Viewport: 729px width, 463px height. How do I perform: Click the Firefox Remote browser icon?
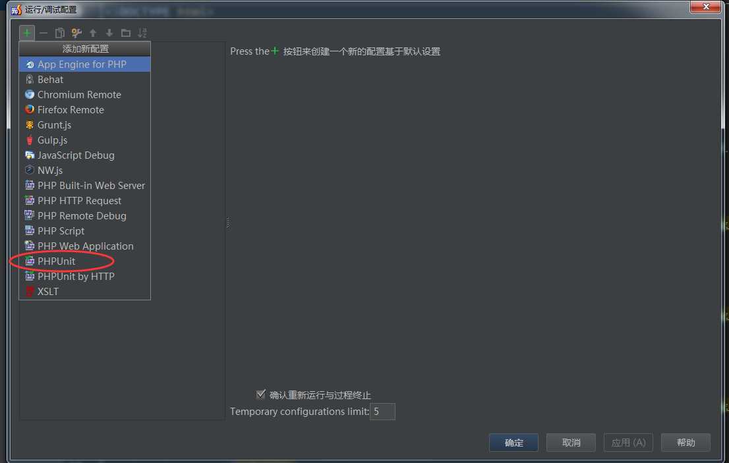[30, 109]
